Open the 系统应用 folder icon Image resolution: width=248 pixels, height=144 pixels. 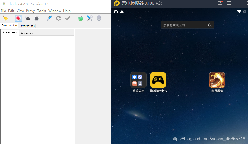pyautogui.click(x=138, y=80)
